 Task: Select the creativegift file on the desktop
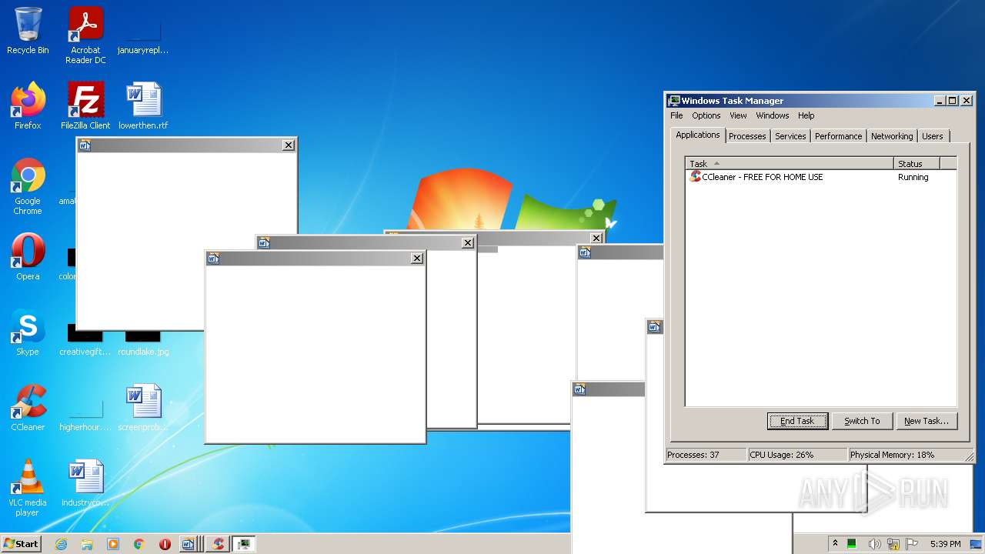click(85, 342)
